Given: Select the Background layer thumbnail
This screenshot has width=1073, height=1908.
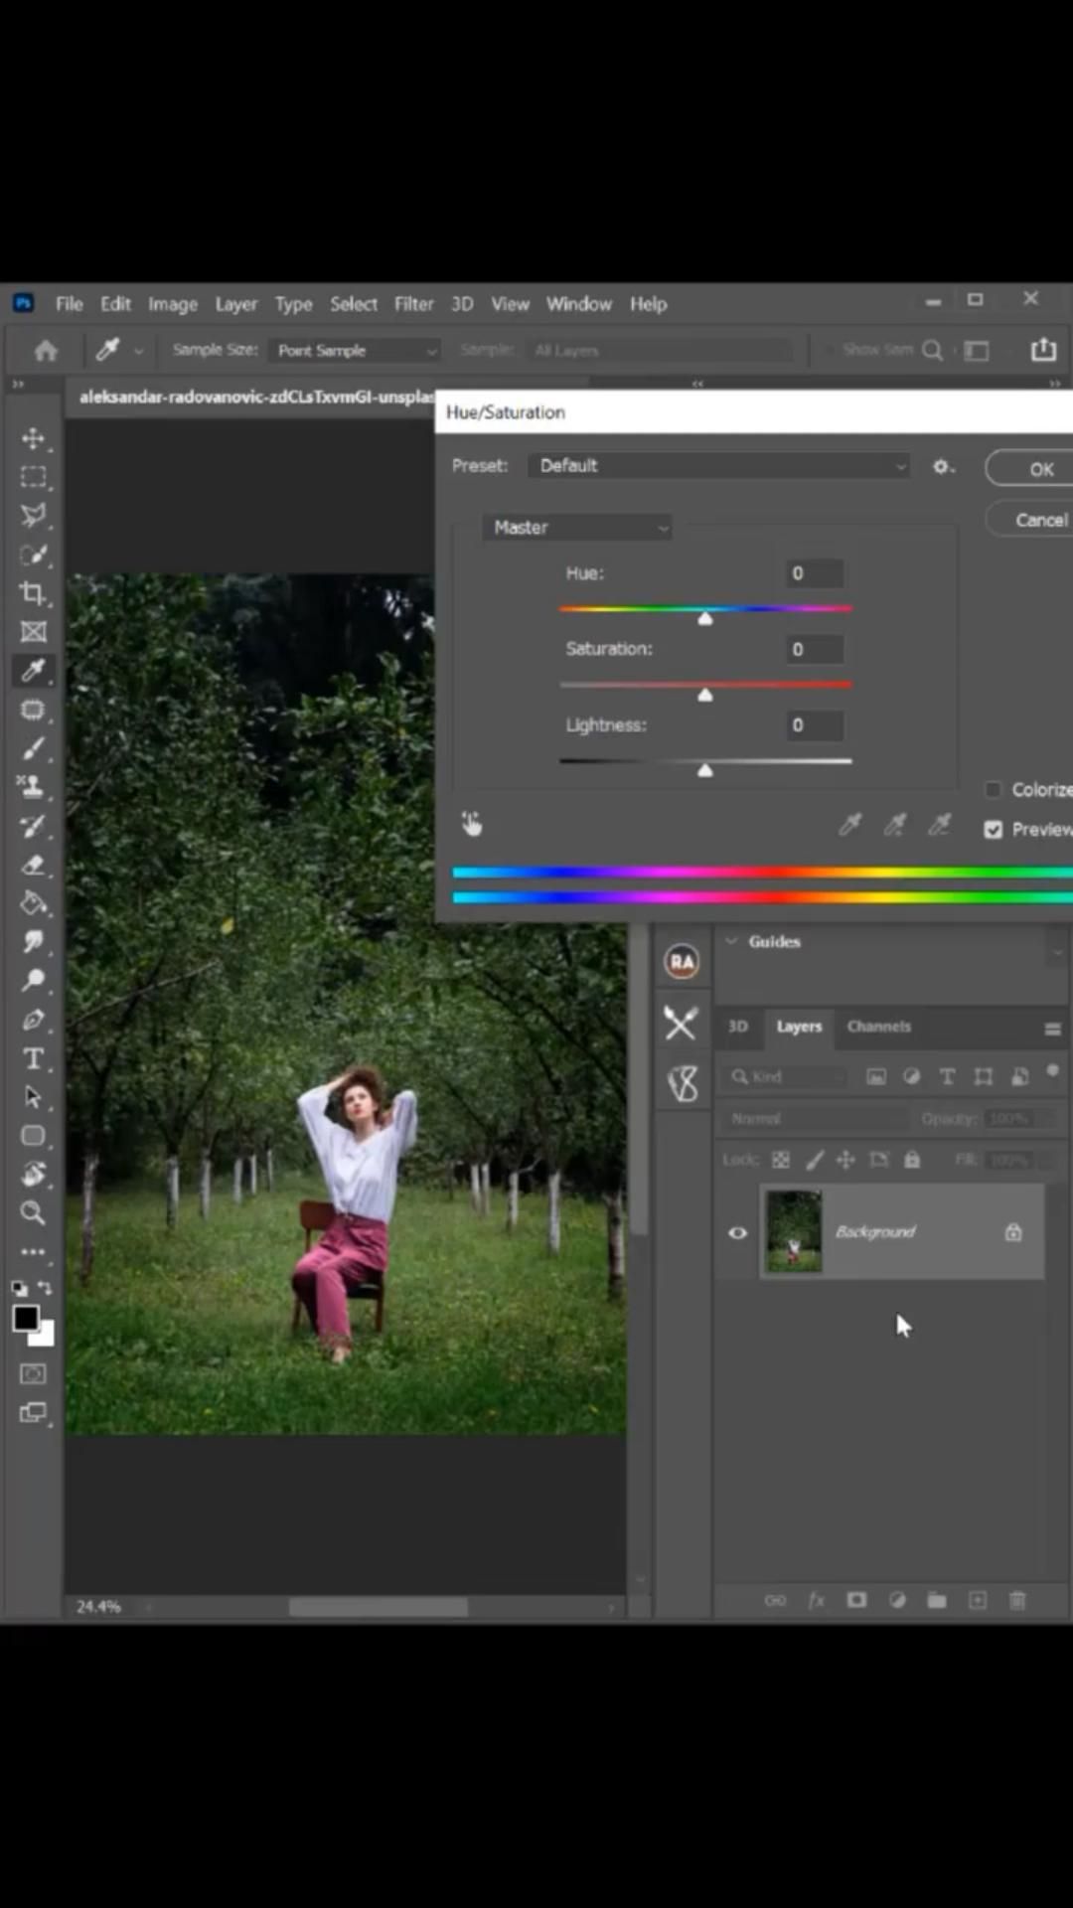Looking at the screenshot, I should [x=794, y=1231].
